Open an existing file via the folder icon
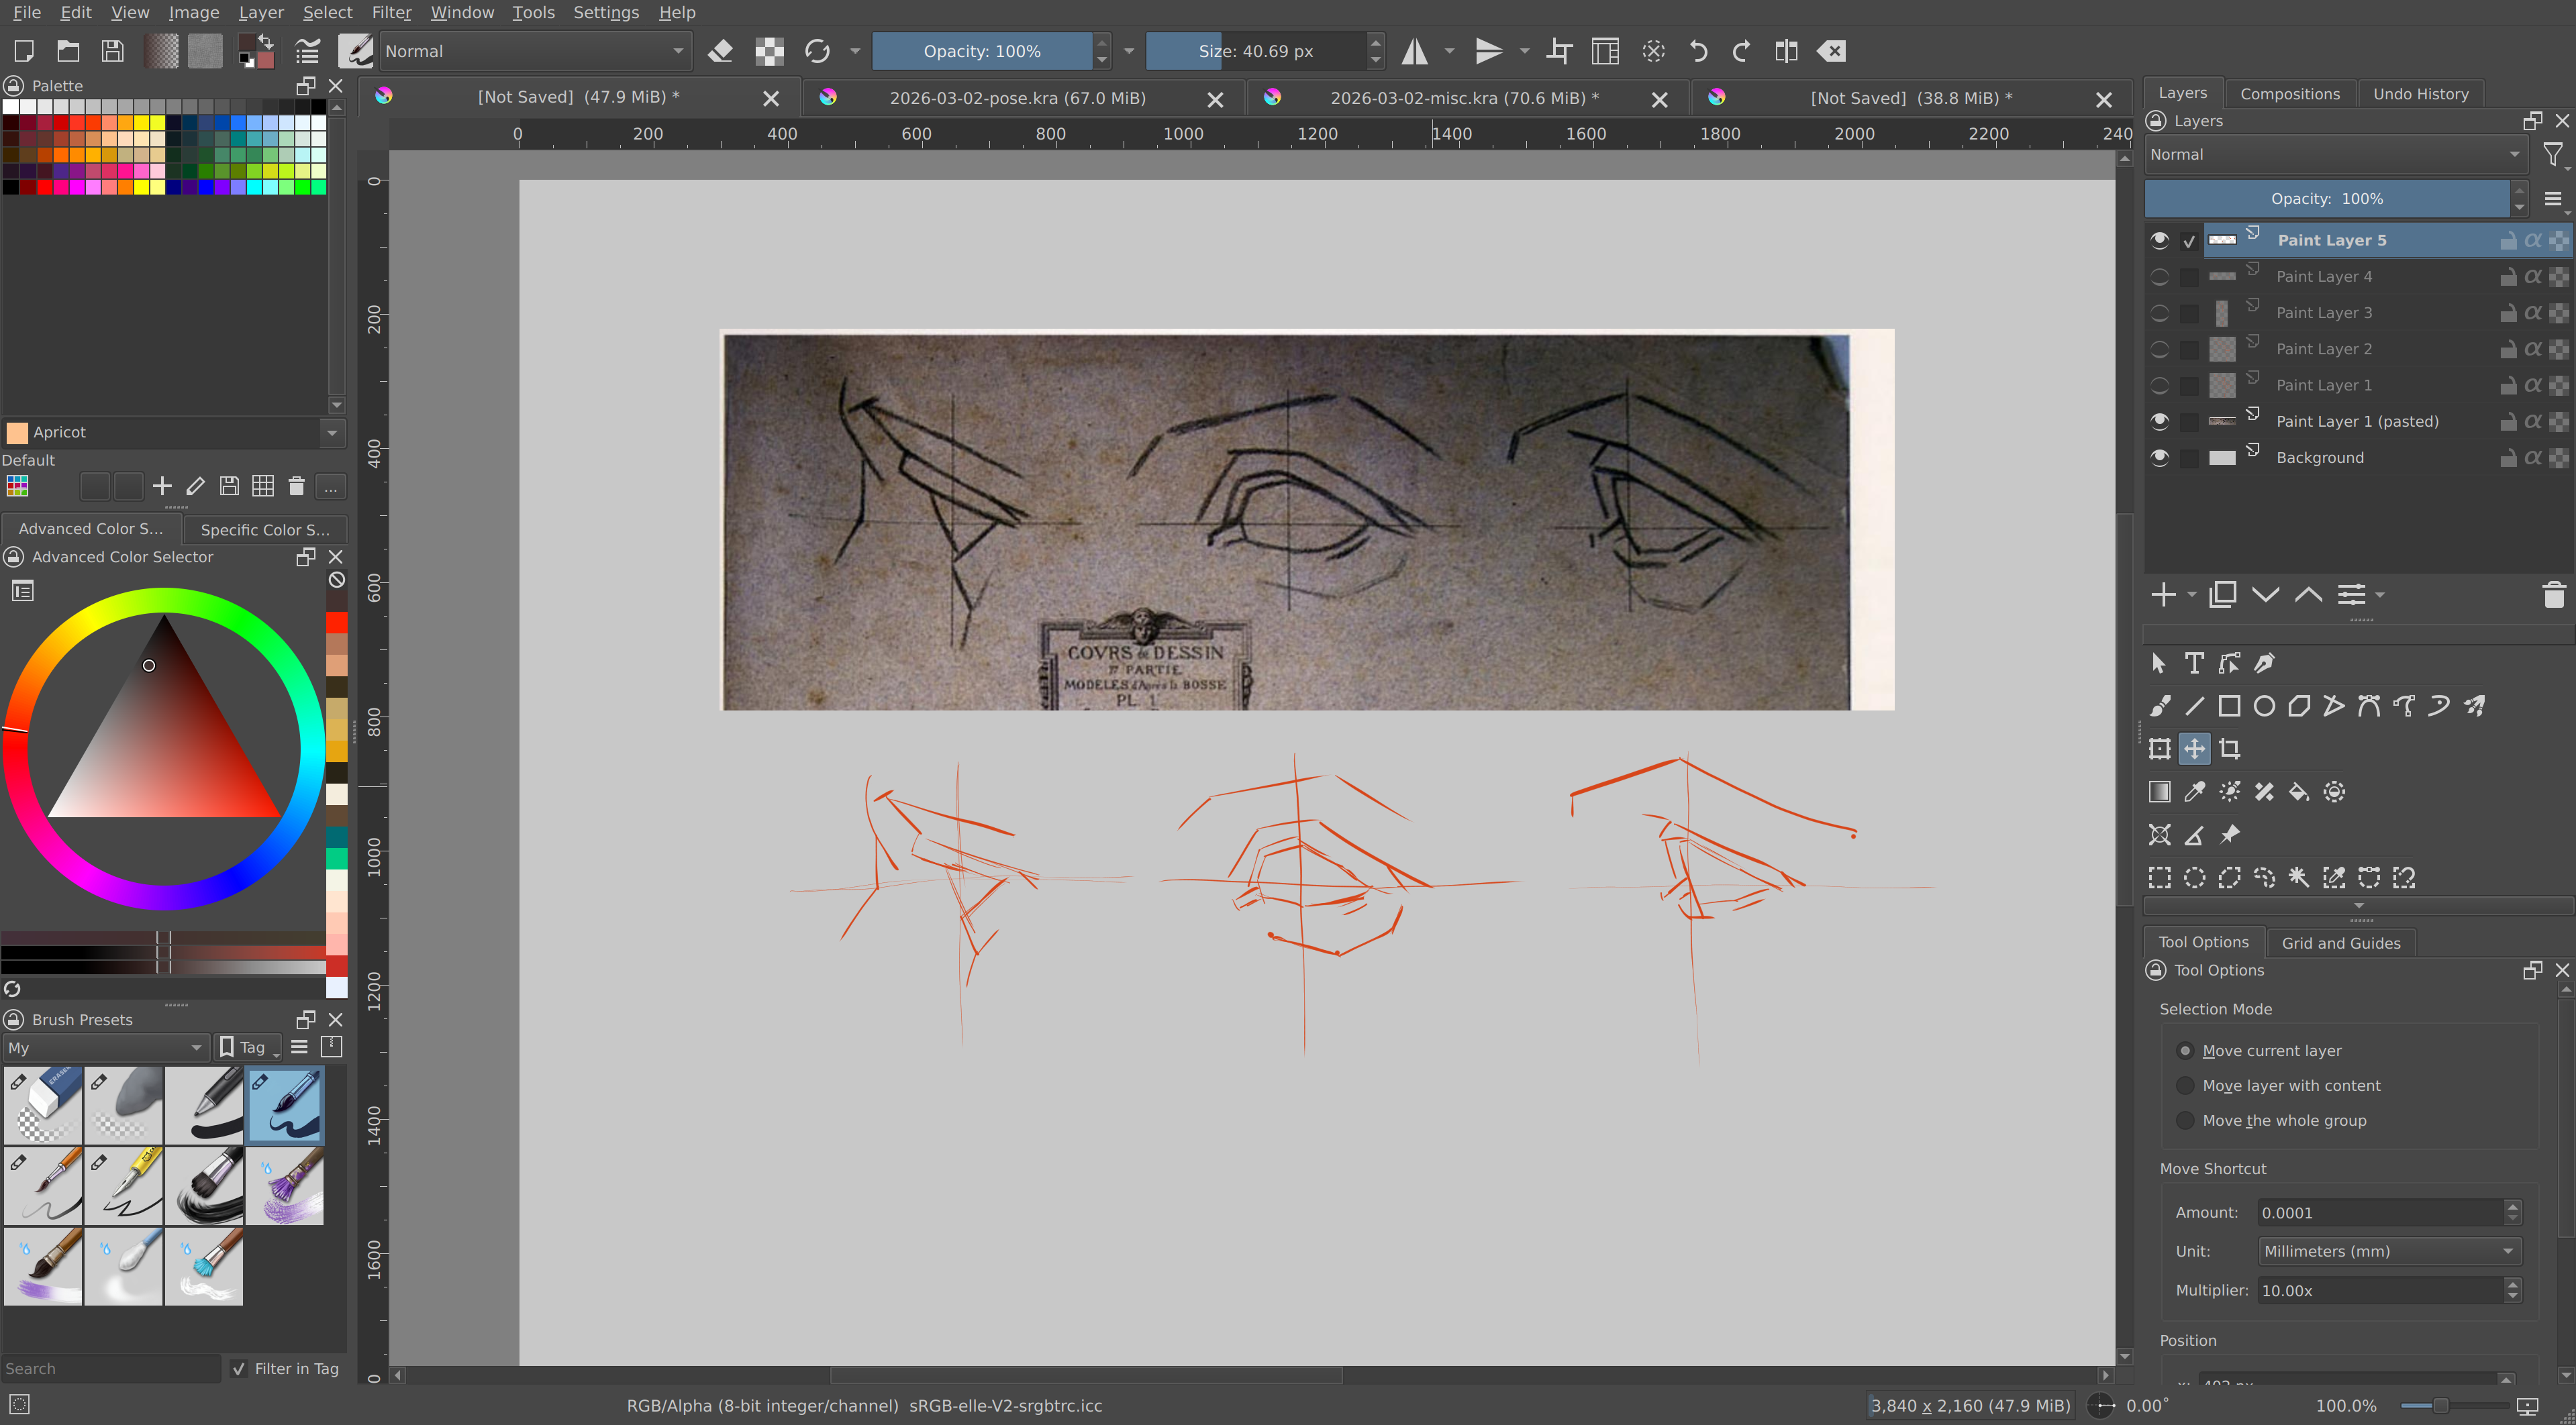Screen dimensions: 2576x1425 [x=68, y=51]
